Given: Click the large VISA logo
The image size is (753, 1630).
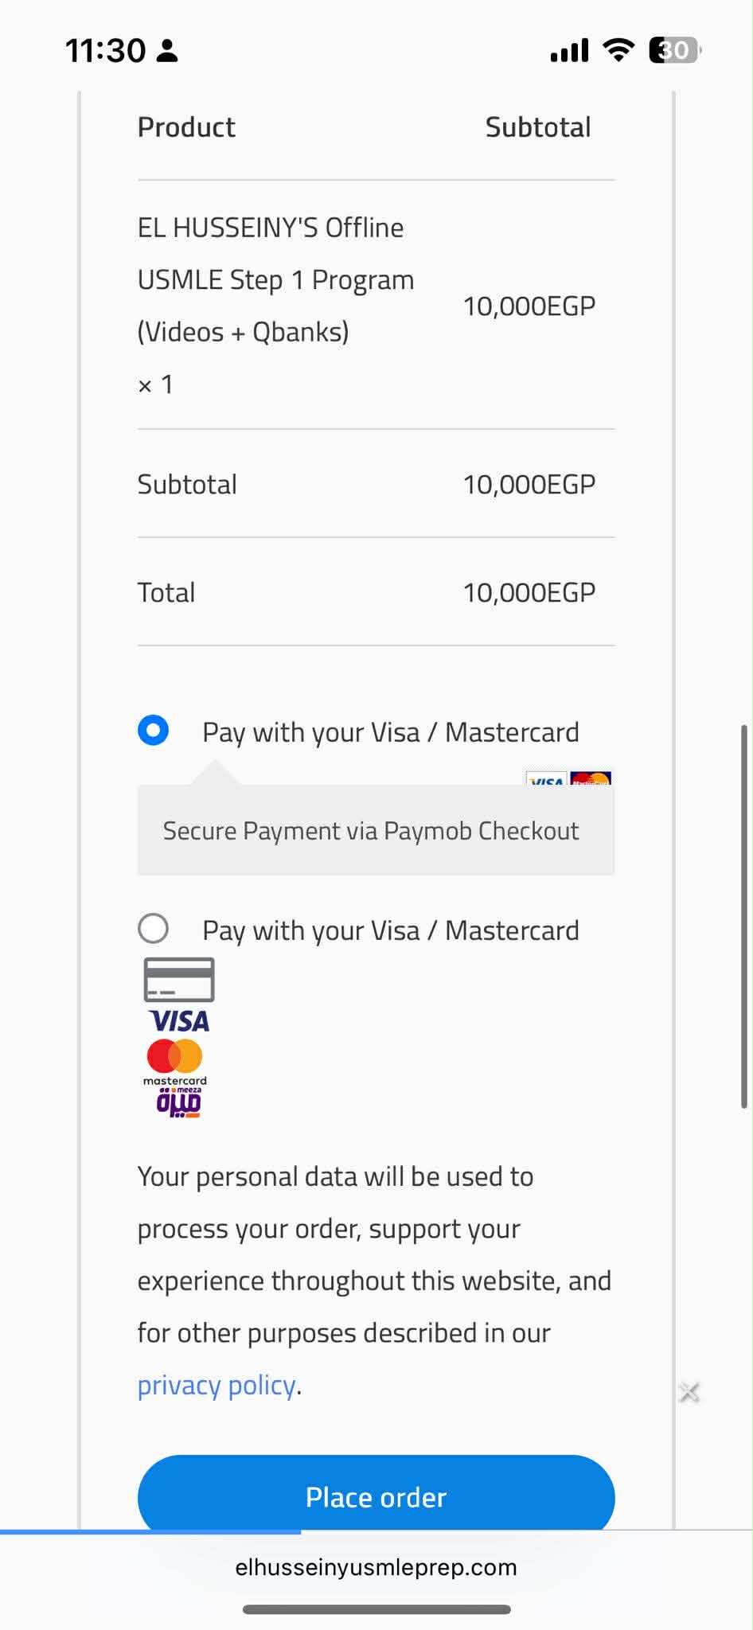Looking at the screenshot, I should pyautogui.click(x=179, y=1021).
